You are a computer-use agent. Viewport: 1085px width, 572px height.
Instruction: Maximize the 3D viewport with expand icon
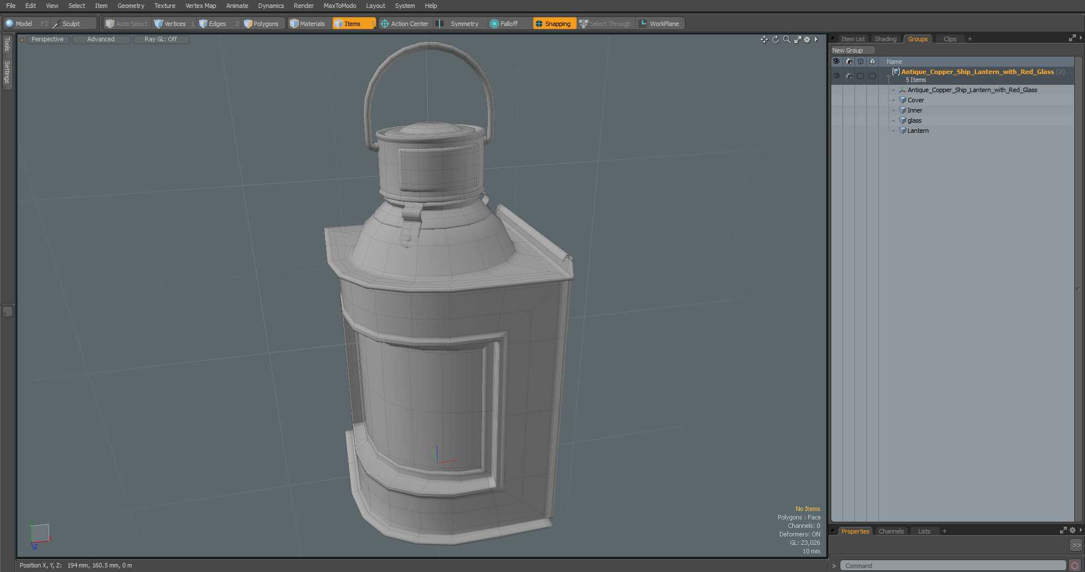pos(797,40)
